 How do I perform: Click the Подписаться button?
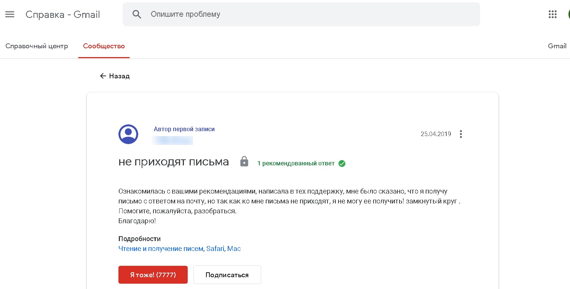pos(227,275)
